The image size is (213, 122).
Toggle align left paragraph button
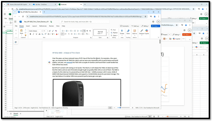point(63,34)
